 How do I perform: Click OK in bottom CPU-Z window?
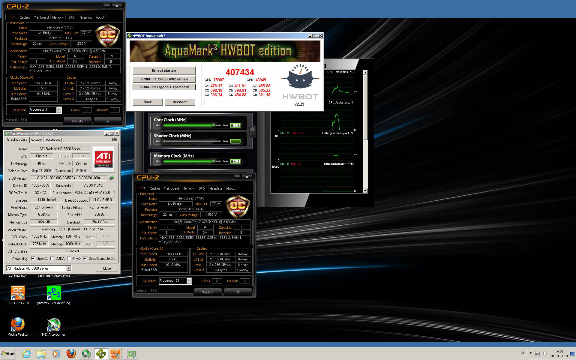click(x=238, y=292)
